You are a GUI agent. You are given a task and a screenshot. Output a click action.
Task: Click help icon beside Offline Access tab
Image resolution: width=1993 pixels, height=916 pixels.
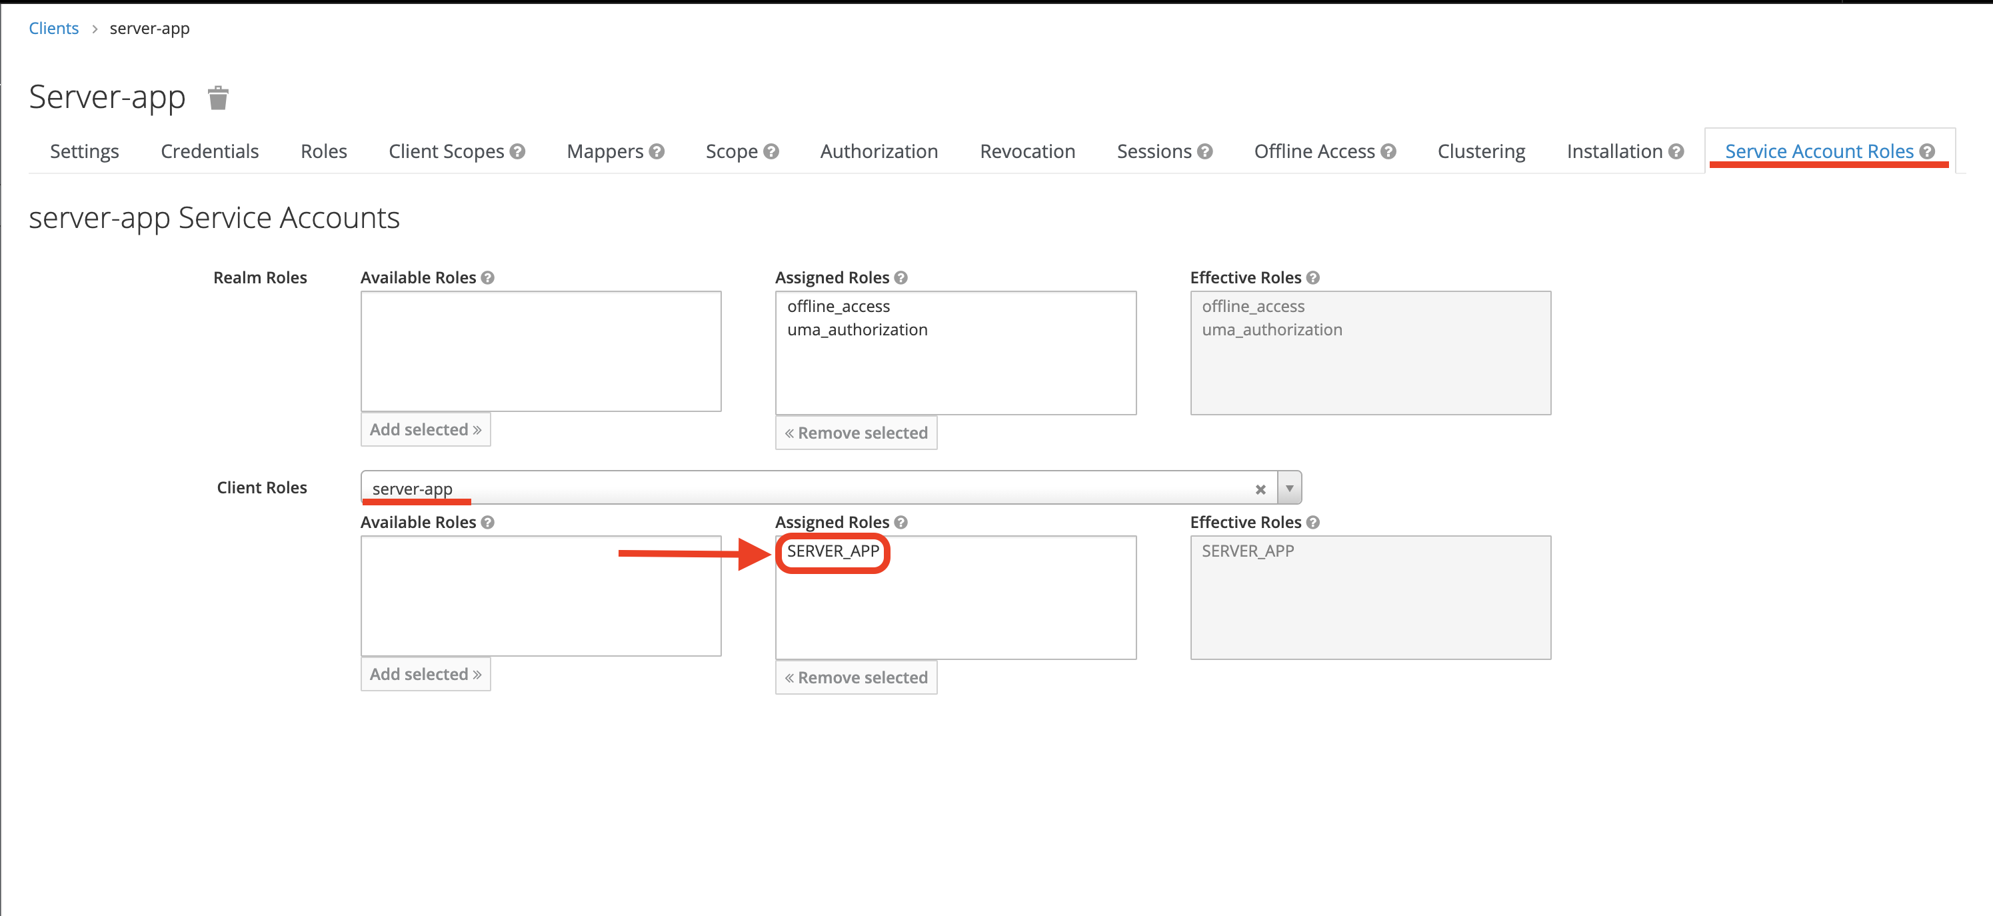pos(1388,151)
